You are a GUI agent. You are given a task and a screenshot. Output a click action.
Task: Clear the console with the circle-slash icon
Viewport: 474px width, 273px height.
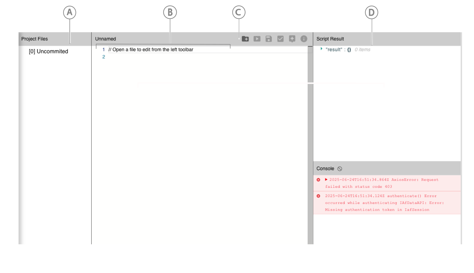click(x=340, y=169)
